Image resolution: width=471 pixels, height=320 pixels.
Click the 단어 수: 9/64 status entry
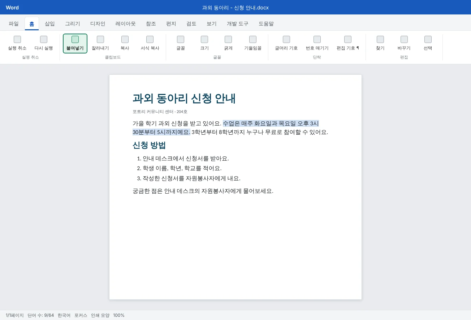click(x=41, y=315)
